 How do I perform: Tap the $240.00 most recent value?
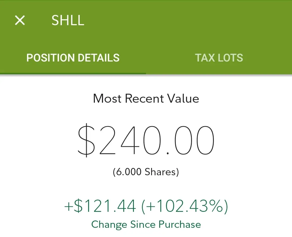(146, 140)
